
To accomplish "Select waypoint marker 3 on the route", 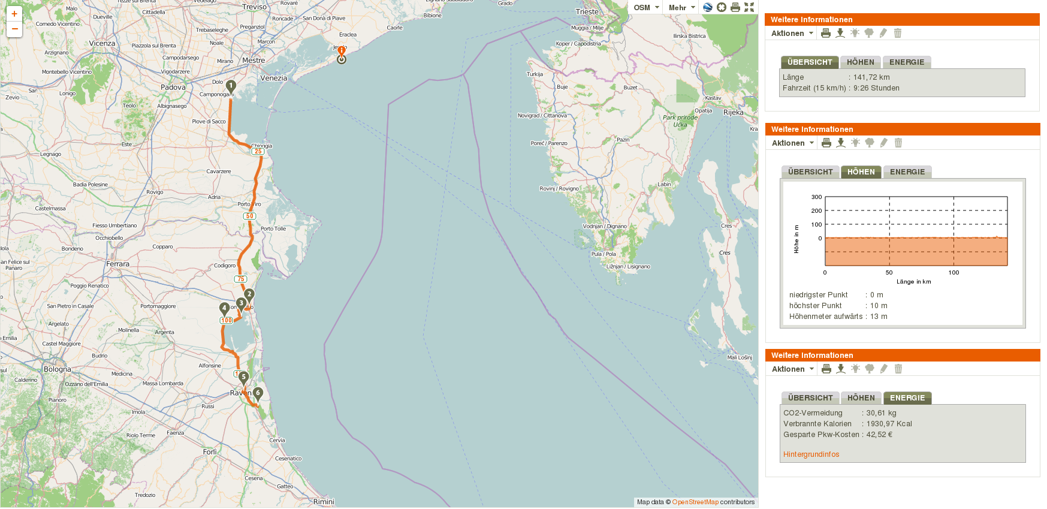I will point(241,304).
